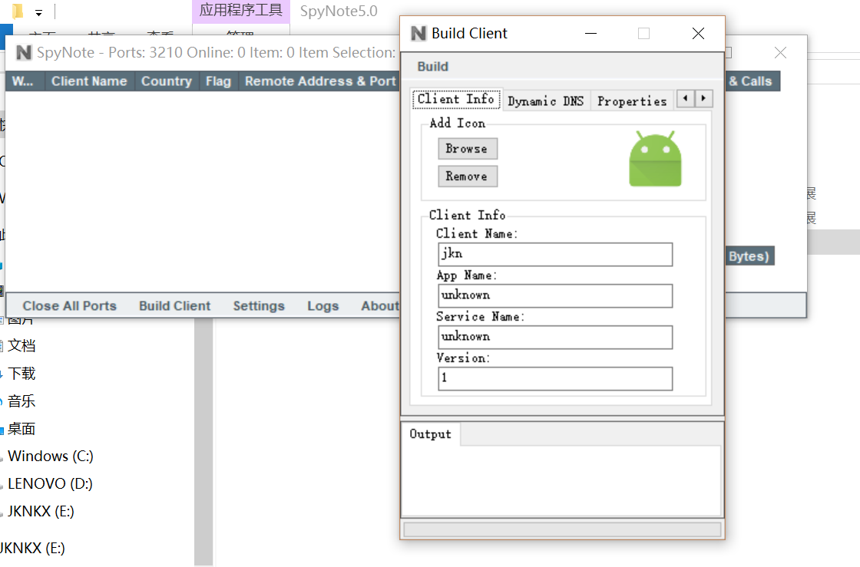Open Windows (C:) drive in navigation pane
Image resolution: width=860 pixels, height=567 pixels.
51,456
